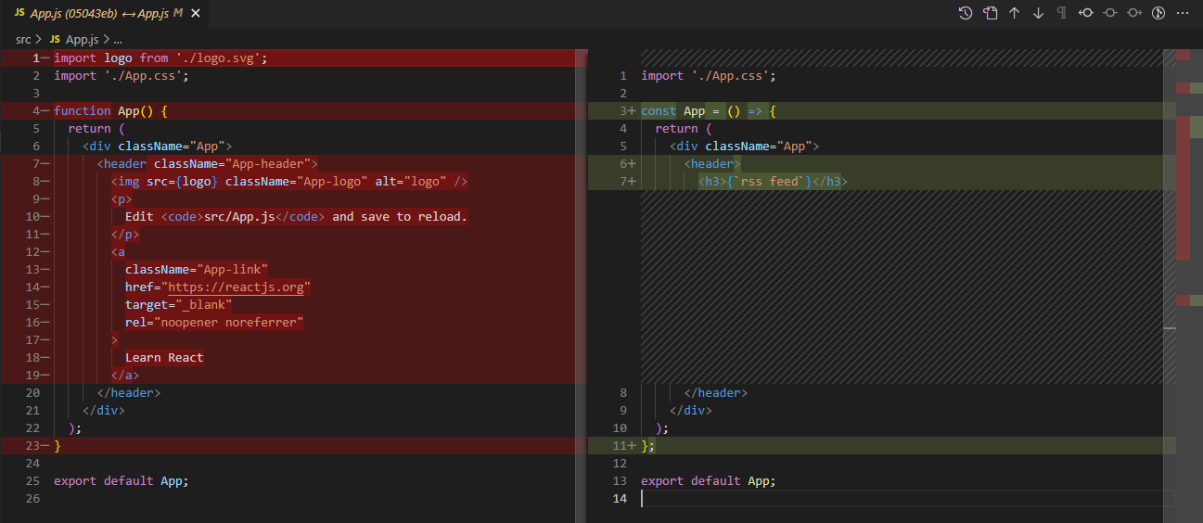Open file history clock icon
The width and height of the screenshot is (1203, 523).
(966, 13)
